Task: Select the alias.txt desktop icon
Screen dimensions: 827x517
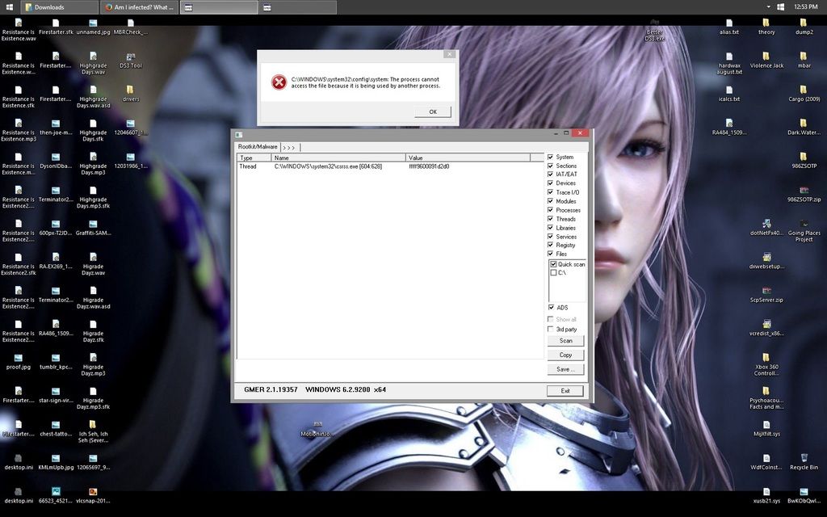Action: [x=729, y=27]
